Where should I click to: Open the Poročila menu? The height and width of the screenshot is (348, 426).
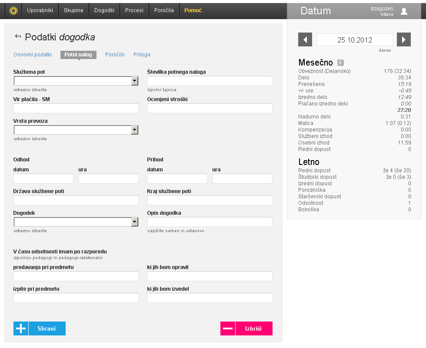(x=164, y=10)
